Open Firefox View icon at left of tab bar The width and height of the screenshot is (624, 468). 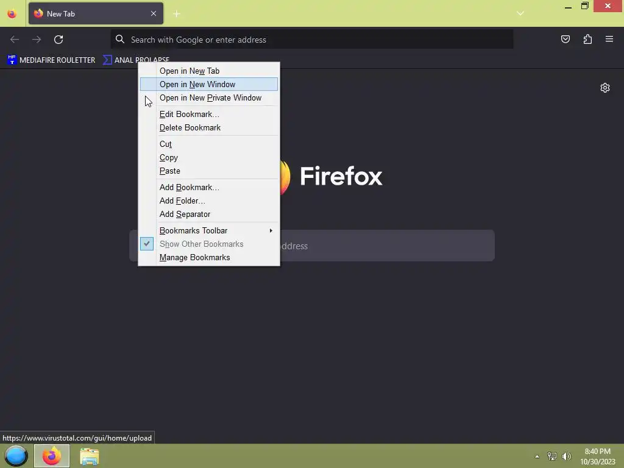click(x=12, y=14)
